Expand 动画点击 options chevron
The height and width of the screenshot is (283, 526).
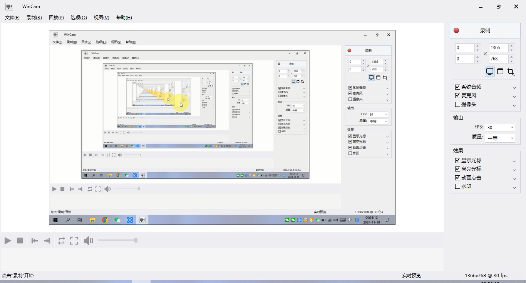point(514,178)
